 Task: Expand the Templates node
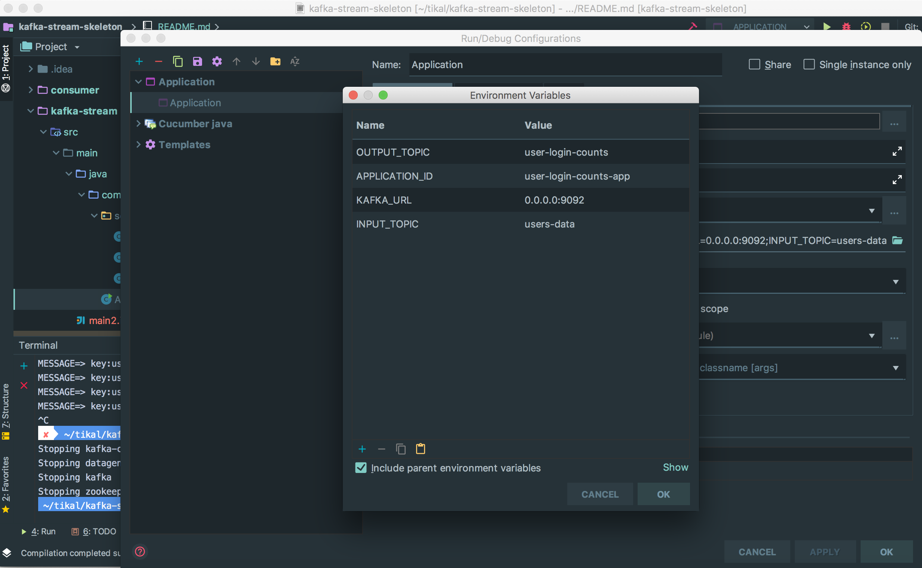[138, 145]
